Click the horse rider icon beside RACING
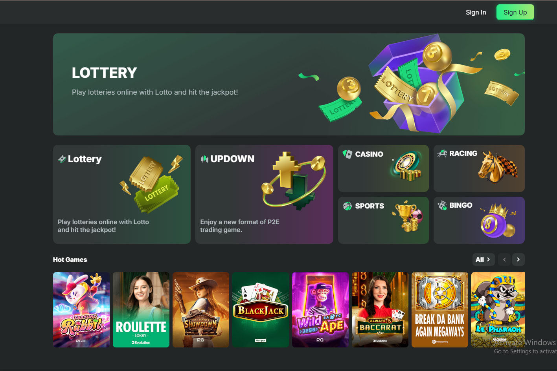The image size is (557, 371). coord(442,154)
